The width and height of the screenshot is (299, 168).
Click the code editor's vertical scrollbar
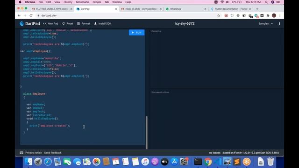[x=147, y=133]
